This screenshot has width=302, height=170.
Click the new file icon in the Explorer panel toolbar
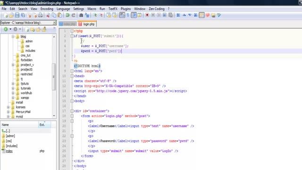coord(27,29)
